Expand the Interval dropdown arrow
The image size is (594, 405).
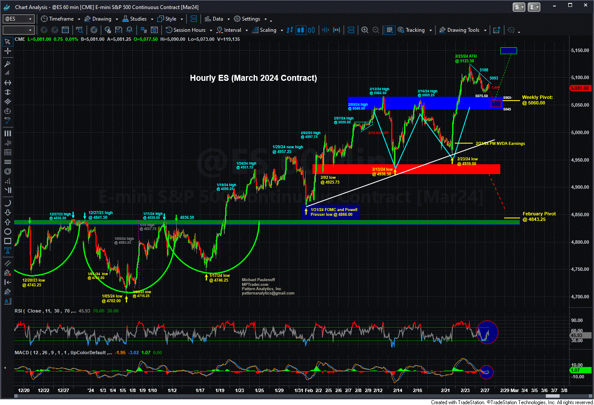246,30
